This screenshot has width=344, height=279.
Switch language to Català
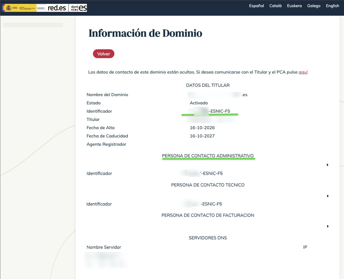[275, 6]
